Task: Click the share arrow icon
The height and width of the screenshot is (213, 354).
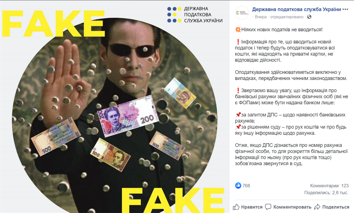Action: tap(317, 207)
